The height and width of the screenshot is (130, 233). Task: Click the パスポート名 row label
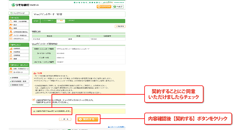click(x=44, y=58)
